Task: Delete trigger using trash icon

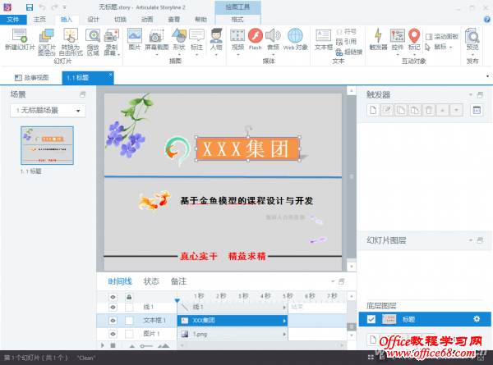Action: pos(429,110)
